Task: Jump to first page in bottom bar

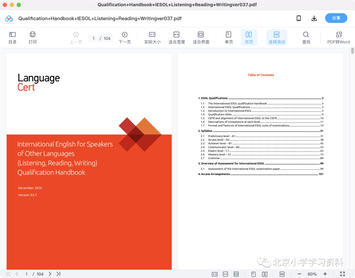Action: pos(8,274)
